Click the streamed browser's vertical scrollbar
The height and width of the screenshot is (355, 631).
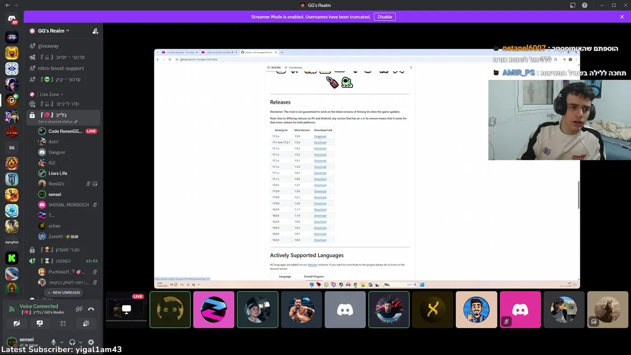click(578, 195)
